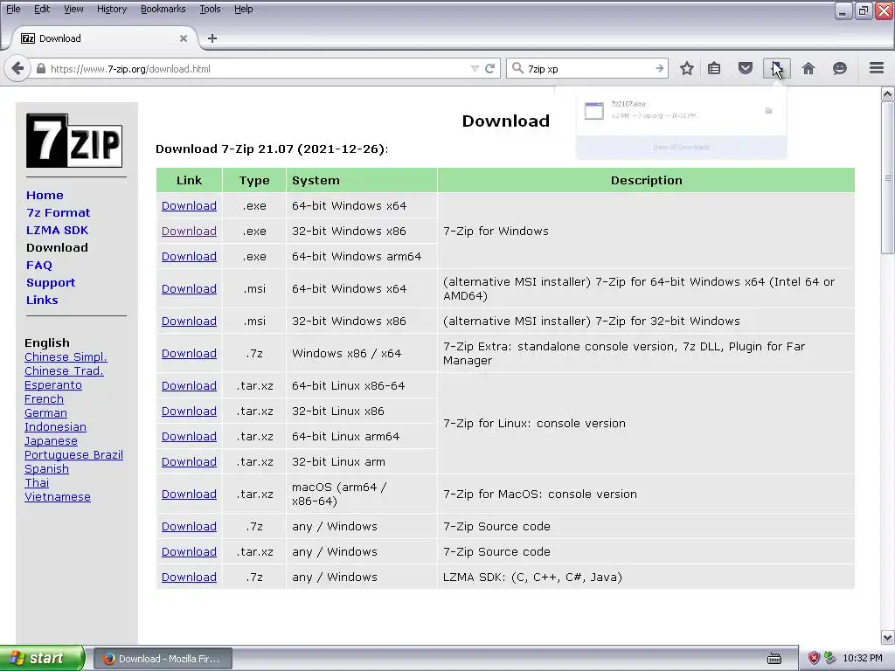Open the File menu

(13, 9)
